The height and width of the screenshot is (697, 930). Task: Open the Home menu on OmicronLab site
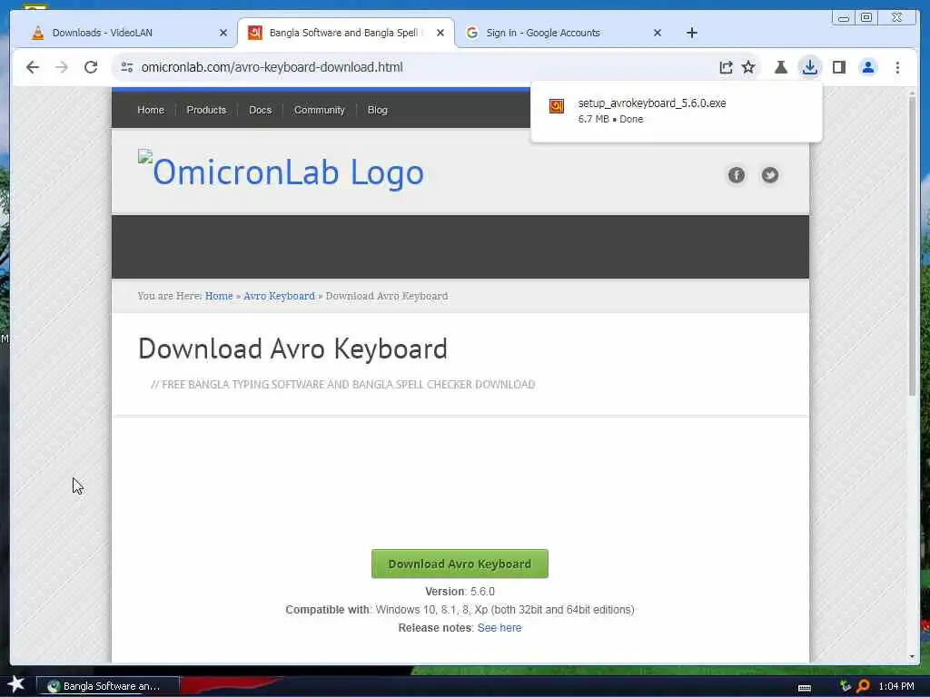pos(151,110)
